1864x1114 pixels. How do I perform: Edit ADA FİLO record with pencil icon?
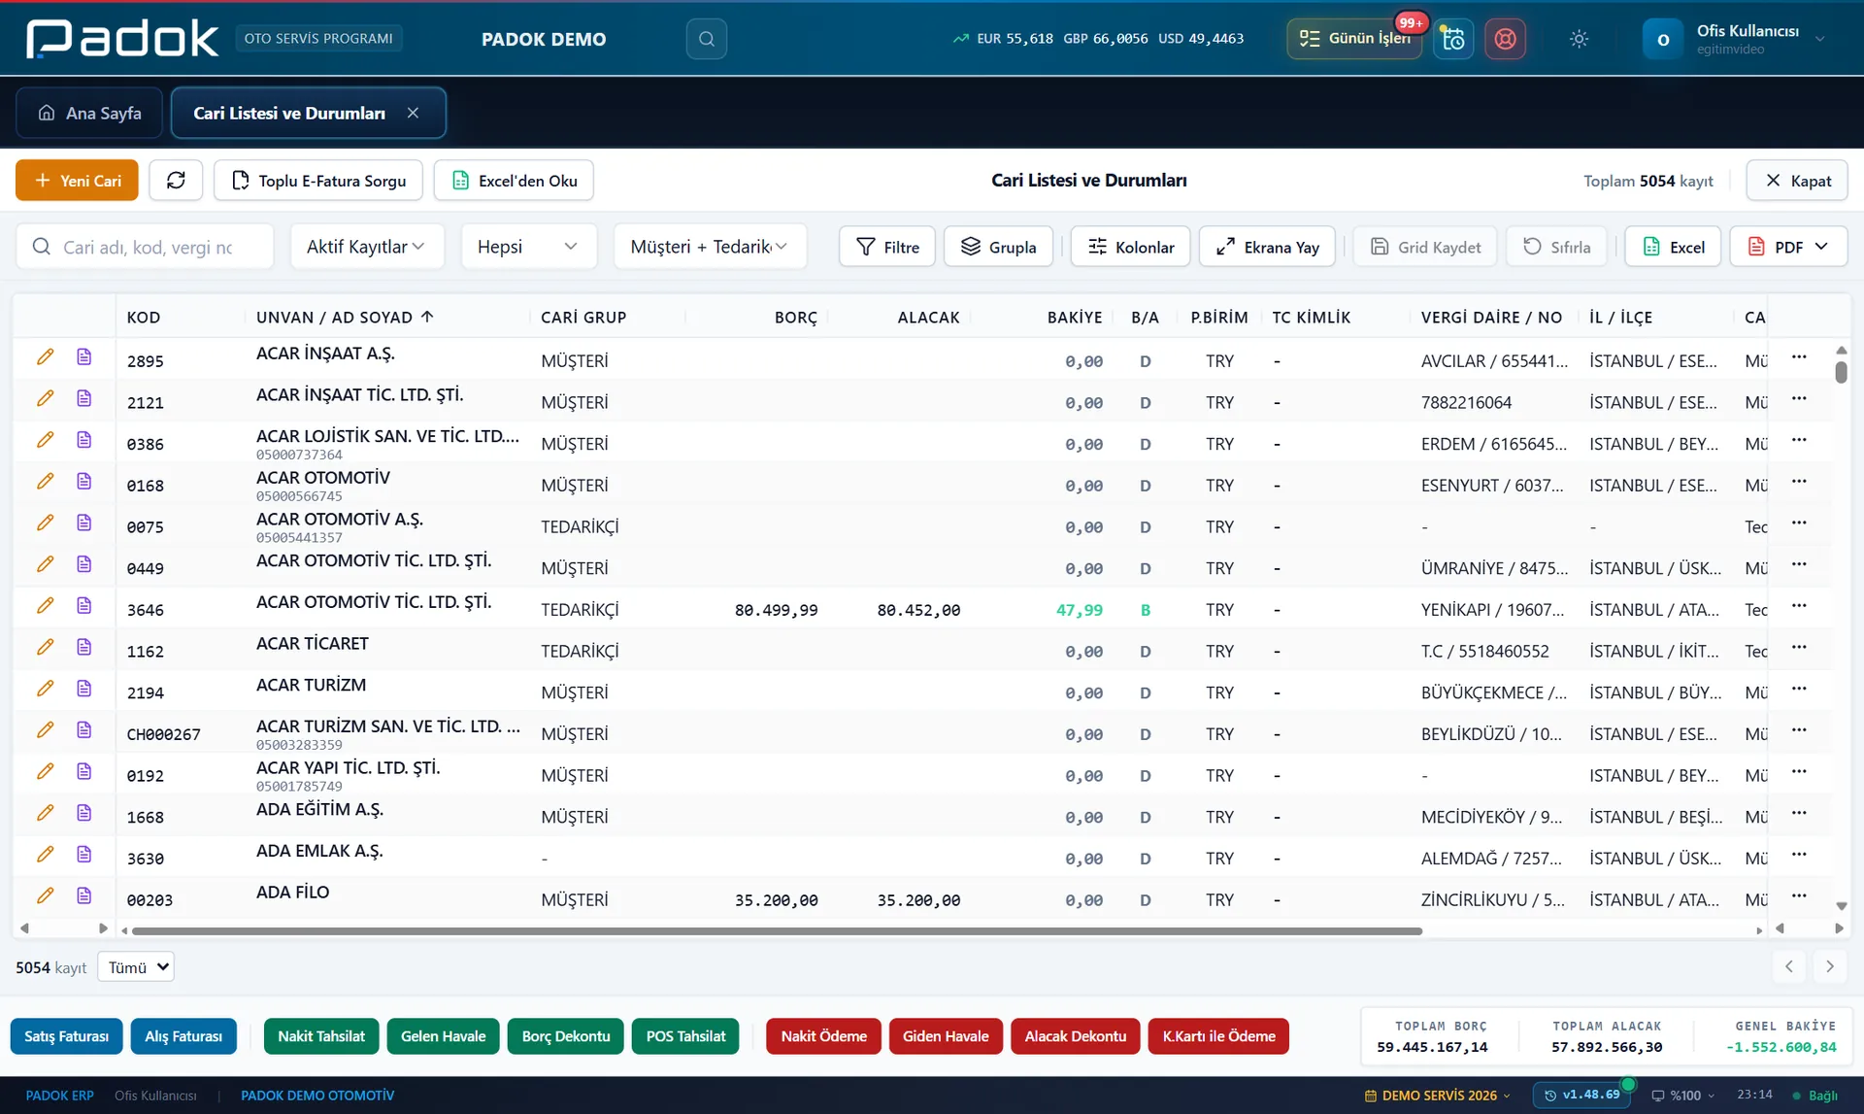[x=45, y=895]
